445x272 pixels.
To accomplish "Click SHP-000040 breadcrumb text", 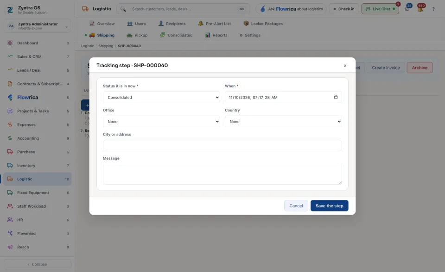I will tap(129, 46).
